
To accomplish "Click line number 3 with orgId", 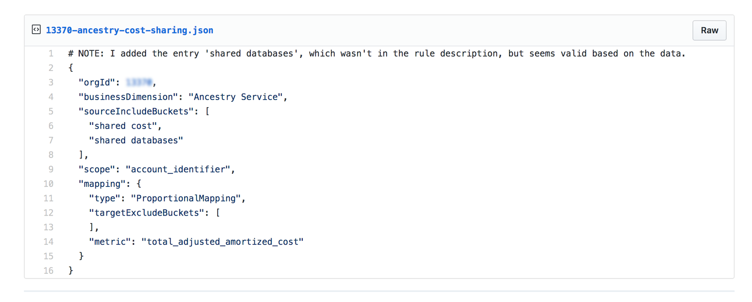I will click(x=51, y=83).
